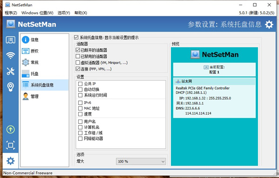Click the DHCP (192.168.1.1) line

coord(191,92)
